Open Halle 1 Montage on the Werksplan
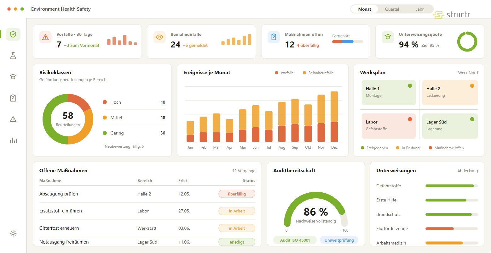The height and width of the screenshot is (253, 491). [x=389, y=93]
